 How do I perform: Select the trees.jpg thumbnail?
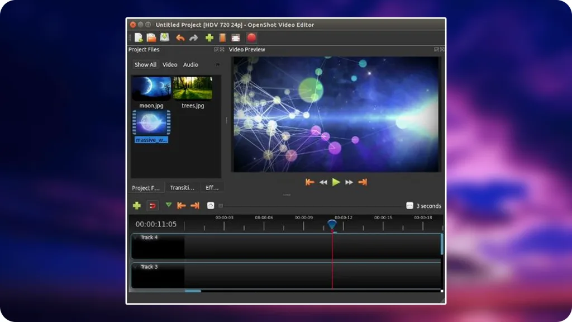click(193, 88)
